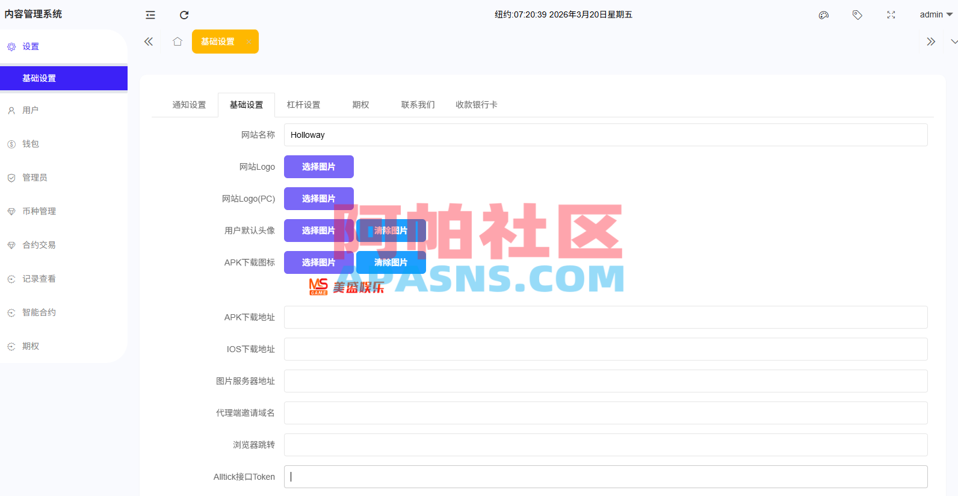Switch to 通知设置 tab
Image resolution: width=958 pixels, height=496 pixels.
[189, 105]
